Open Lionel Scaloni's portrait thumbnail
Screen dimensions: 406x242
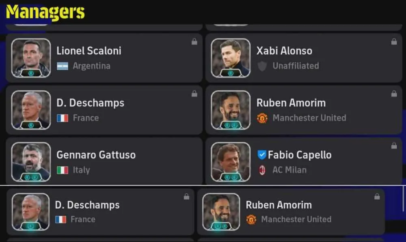click(31, 58)
